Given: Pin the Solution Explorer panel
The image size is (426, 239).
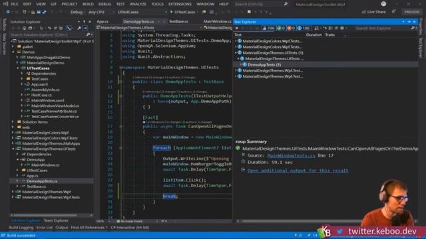Looking at the screenshot, I should (x=85, y=22).
